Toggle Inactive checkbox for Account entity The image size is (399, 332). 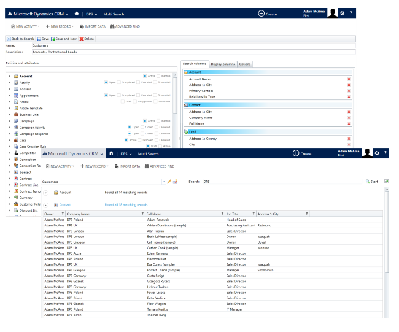158,76
